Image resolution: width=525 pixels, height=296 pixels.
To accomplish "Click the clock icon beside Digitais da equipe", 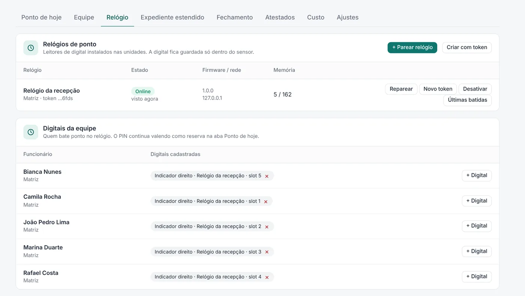I will click(x=31, y=132).
